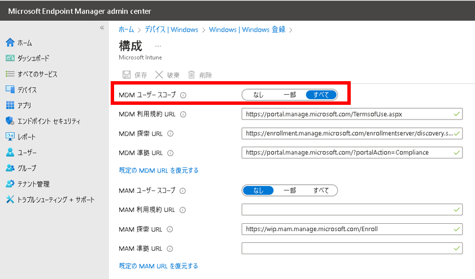The width and height of the screenshot is (475, 279).
Task: Set MDM ユーザー スコープ to なし
Action: coord(258,95)
